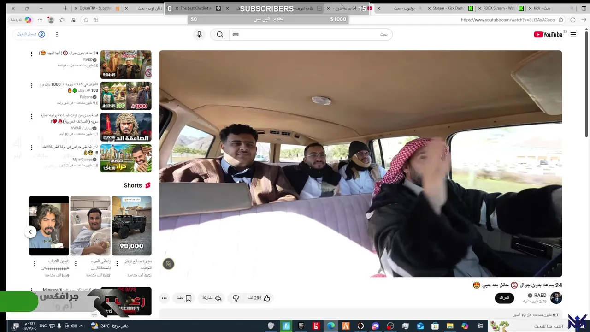
Task: Open the 4:12:45 Falcons video thumbnail
Action: [126, 96]
